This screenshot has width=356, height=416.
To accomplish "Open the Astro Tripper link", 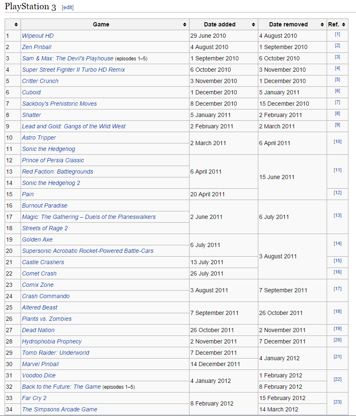I will pos(39,138).
